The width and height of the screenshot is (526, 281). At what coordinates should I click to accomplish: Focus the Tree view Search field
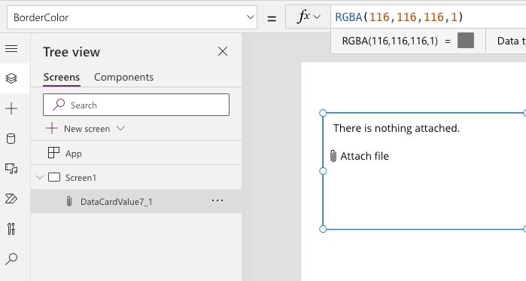(x=136, y=105)
